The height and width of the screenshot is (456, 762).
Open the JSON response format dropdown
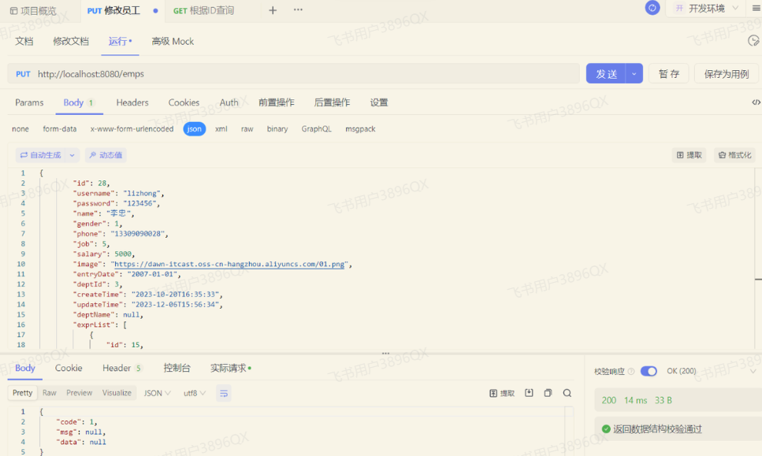158,393
